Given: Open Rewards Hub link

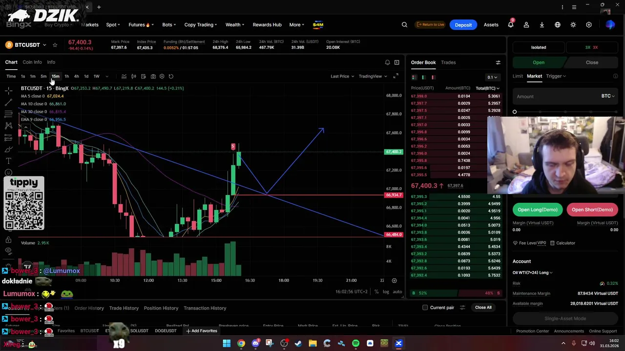Looking at the screenshot, I should point(267,25).
